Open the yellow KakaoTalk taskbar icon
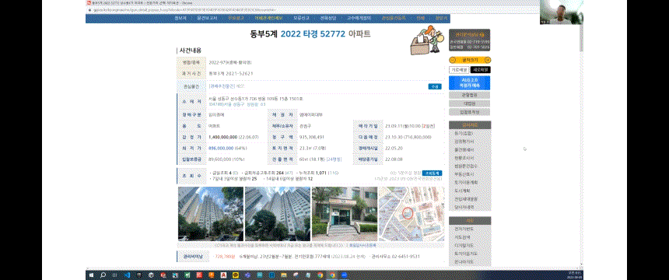 pos(236,275)
